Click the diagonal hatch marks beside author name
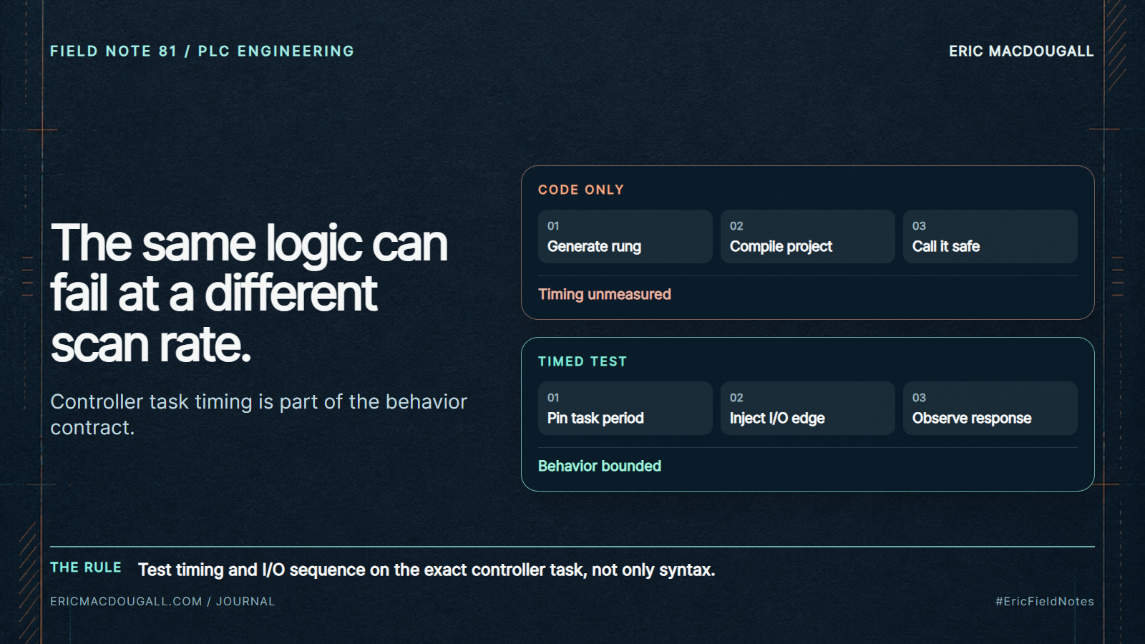This screenshot has height=644, width=1145. [1116, 44]
